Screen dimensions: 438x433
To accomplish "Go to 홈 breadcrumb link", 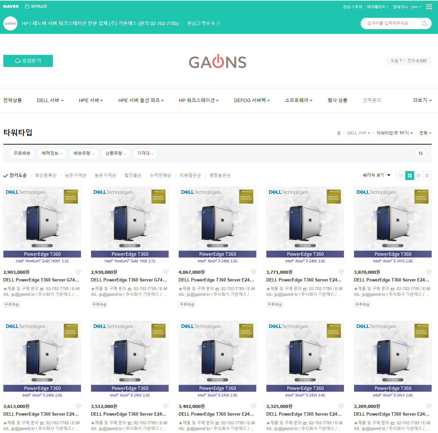I will pyautogui.click(x=339, y=133).
